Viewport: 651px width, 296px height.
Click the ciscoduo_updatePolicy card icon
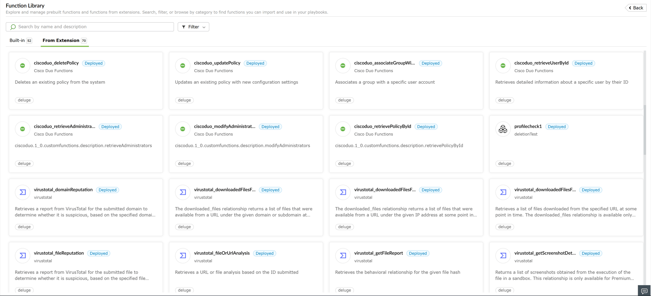183,66
